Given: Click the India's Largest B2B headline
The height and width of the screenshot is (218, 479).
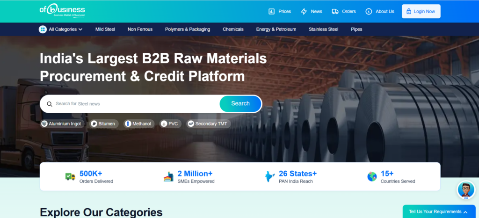Looking at the screenshot, I should click(x=153, y=67).
